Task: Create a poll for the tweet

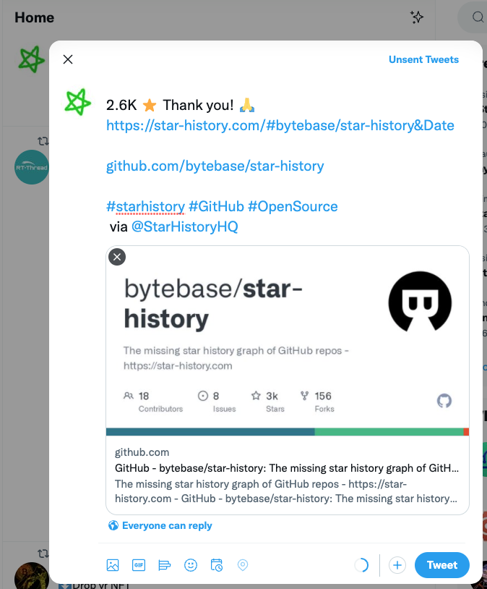Action: coord(165,565)
